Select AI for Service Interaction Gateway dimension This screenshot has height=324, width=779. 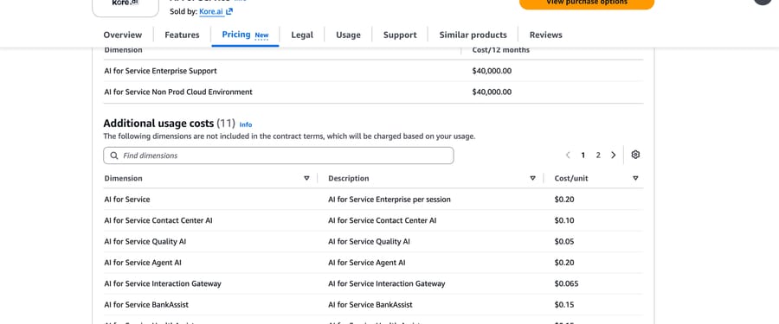click(x=163, y=283)
